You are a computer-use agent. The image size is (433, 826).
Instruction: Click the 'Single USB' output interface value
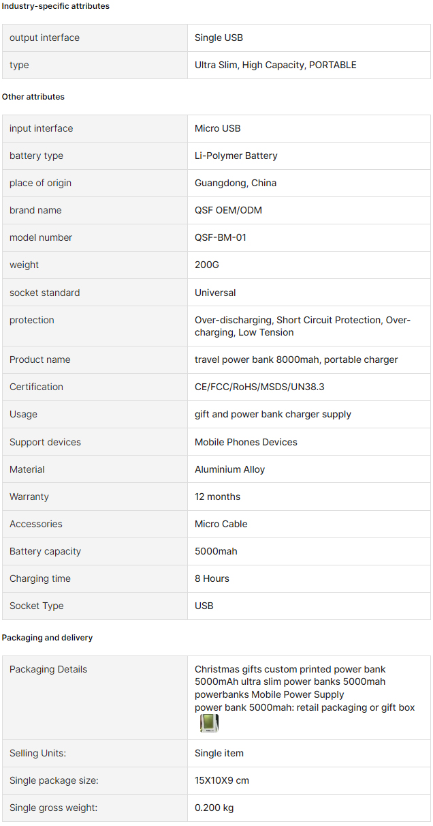(219, 38)
